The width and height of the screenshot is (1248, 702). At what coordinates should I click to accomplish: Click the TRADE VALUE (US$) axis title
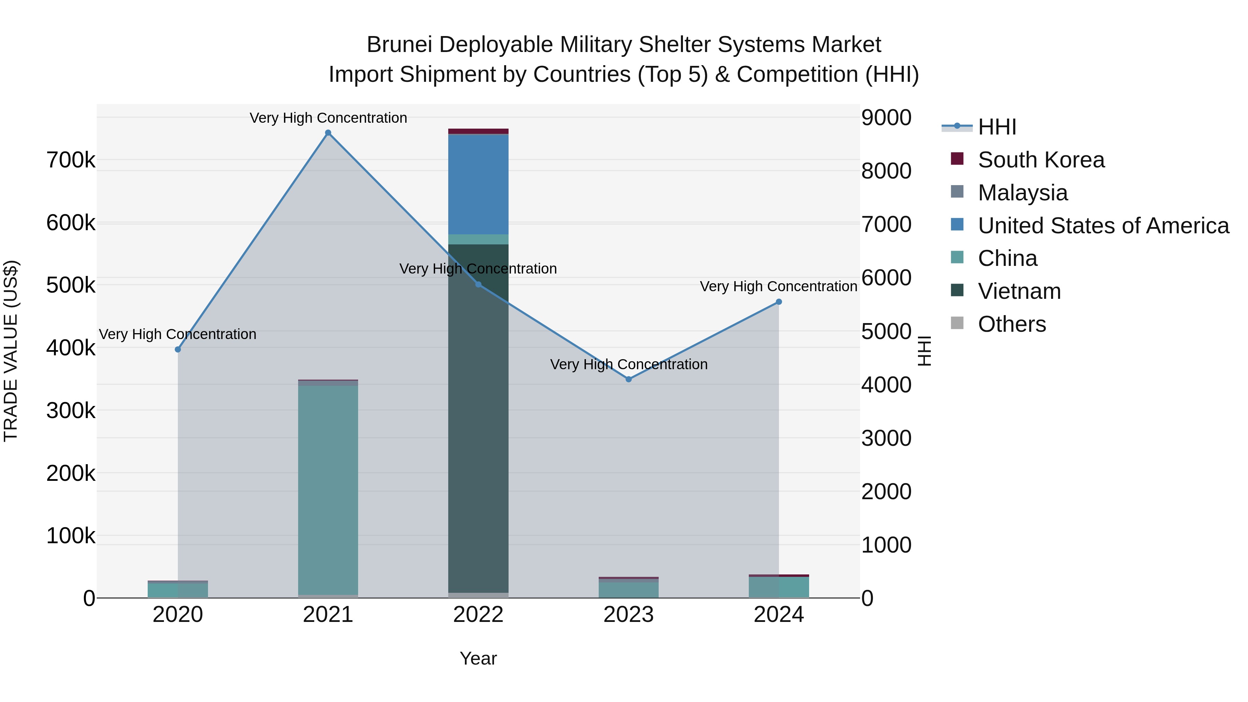point(11,351)
